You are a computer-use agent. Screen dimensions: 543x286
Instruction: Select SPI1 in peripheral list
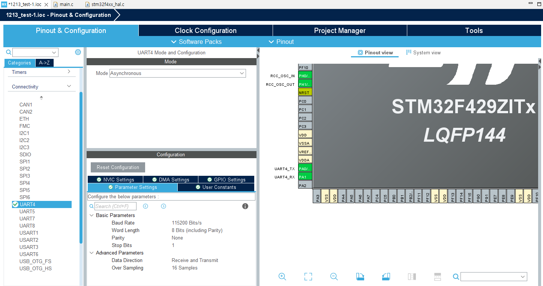click(x=25, y=162)
